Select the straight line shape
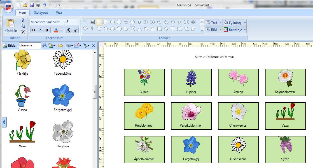This screenshot has height=168, width=313. click(85, 22)
